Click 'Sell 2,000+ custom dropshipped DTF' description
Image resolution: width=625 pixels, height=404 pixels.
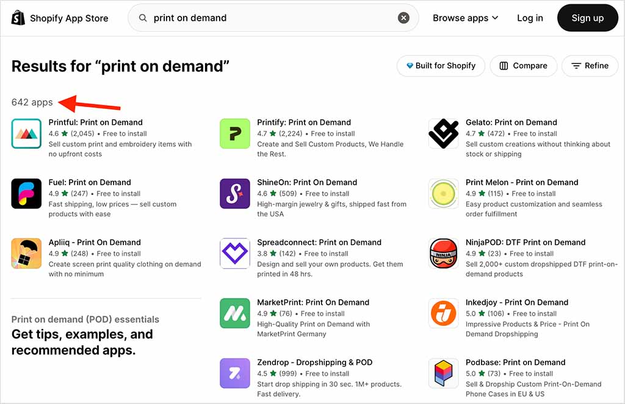pyautogui.click(x=541, y=269)
